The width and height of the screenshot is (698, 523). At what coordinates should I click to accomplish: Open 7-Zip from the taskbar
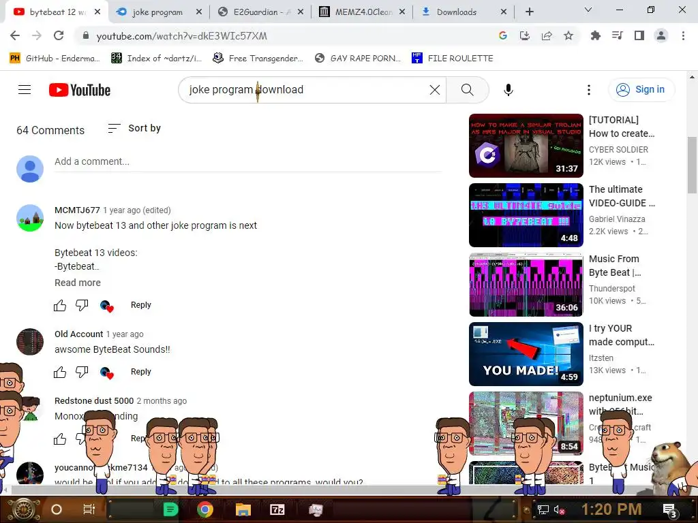[x=277, y=509]
